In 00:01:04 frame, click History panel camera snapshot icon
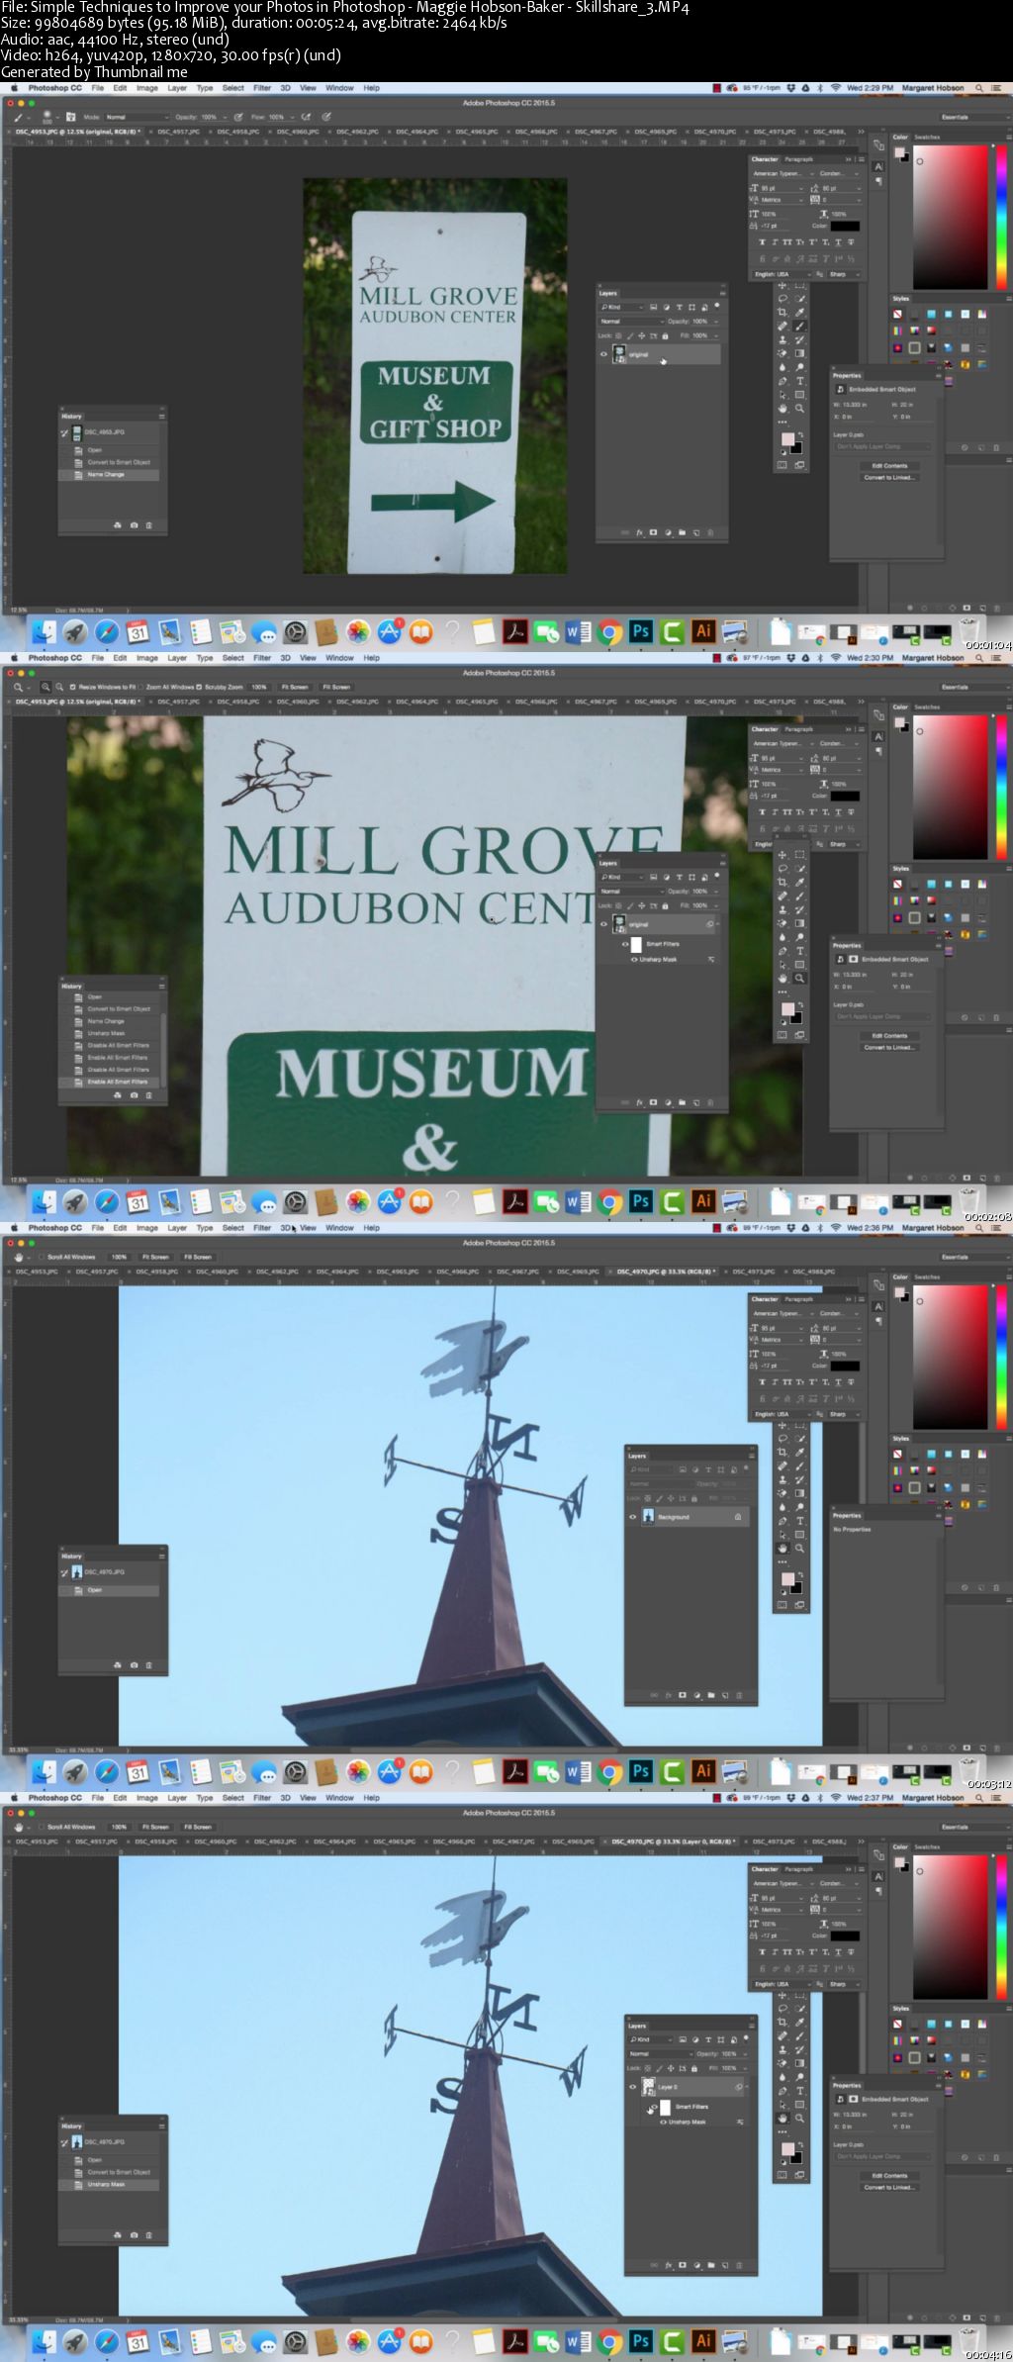This screenshot has width=1013, height=2362. [x=134, y=524]
